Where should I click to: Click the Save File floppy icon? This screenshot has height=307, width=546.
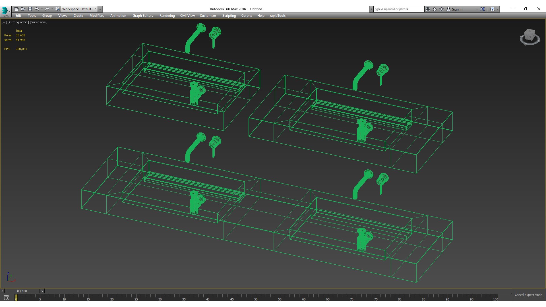coord(30,9)
